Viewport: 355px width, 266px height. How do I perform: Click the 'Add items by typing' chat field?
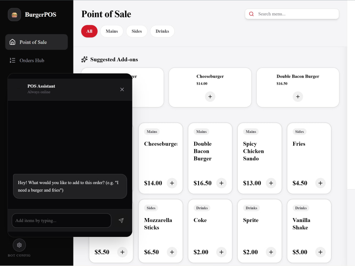click(61, 221)
